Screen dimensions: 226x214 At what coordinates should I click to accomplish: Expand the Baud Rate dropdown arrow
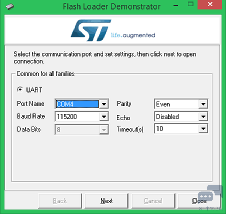[104, 117]
